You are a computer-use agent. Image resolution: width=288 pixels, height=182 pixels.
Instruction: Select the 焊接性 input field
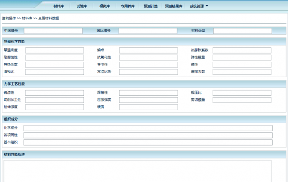click(148, 93)
